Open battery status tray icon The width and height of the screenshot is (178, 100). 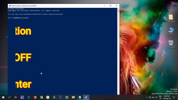click(x=153, y=97)
